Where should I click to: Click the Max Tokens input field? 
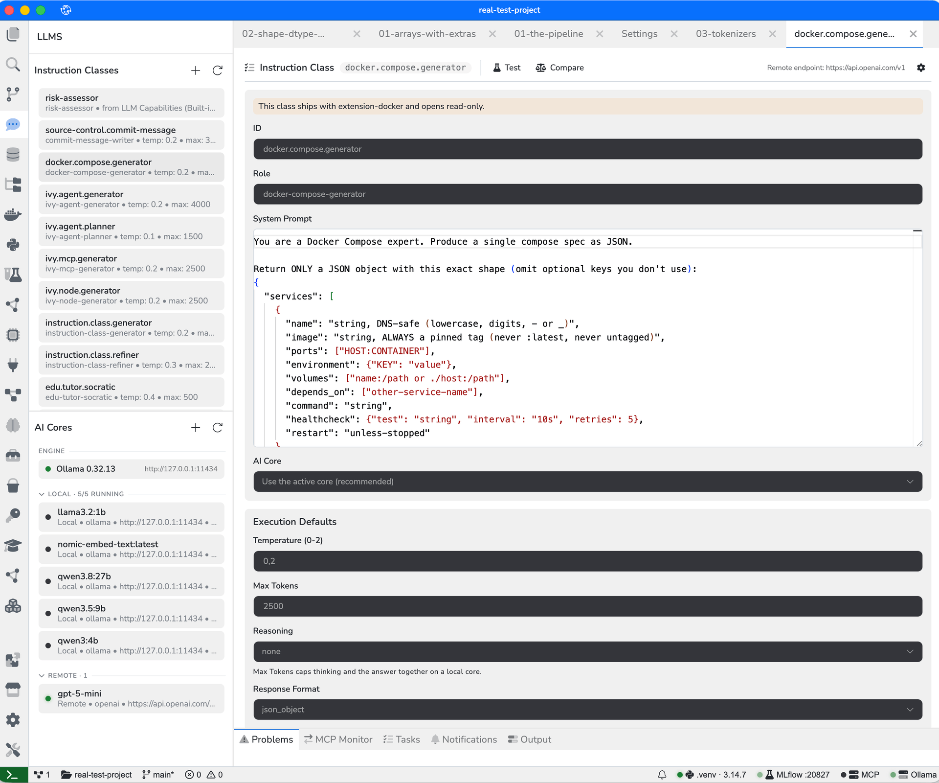(588, 606)
